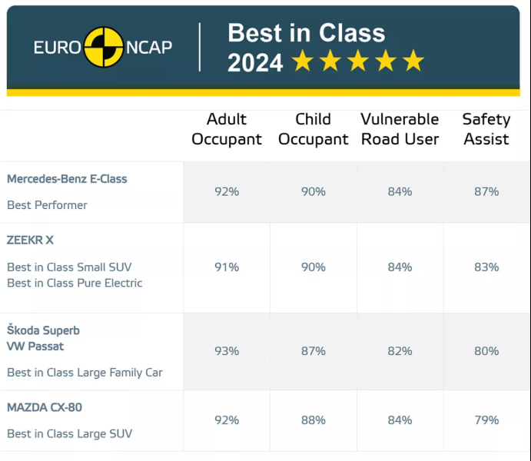Click the Best in Class Large Family Car label
Screen dimensions: 531x461
85,373
